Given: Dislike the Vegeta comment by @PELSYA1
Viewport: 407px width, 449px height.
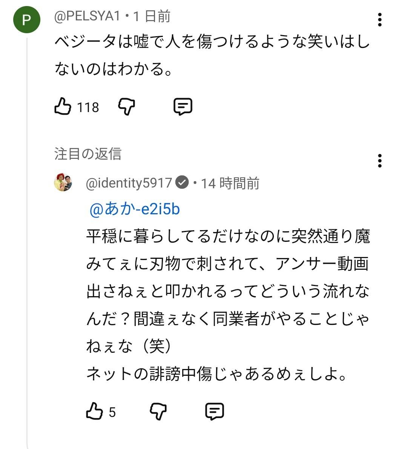Looking at the screenshot, I should tap(127, 107).
